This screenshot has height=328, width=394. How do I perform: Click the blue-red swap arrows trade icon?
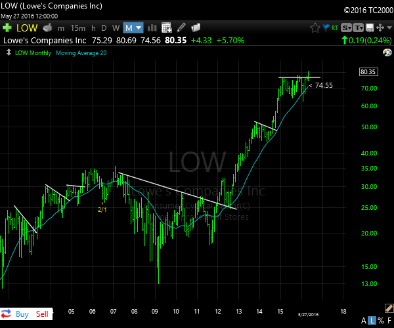[x=6, y=314]
